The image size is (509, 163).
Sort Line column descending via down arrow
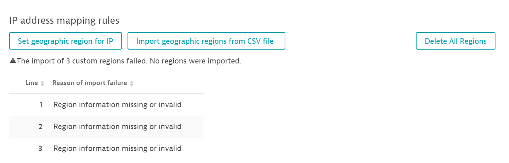(x=42, y=85)
